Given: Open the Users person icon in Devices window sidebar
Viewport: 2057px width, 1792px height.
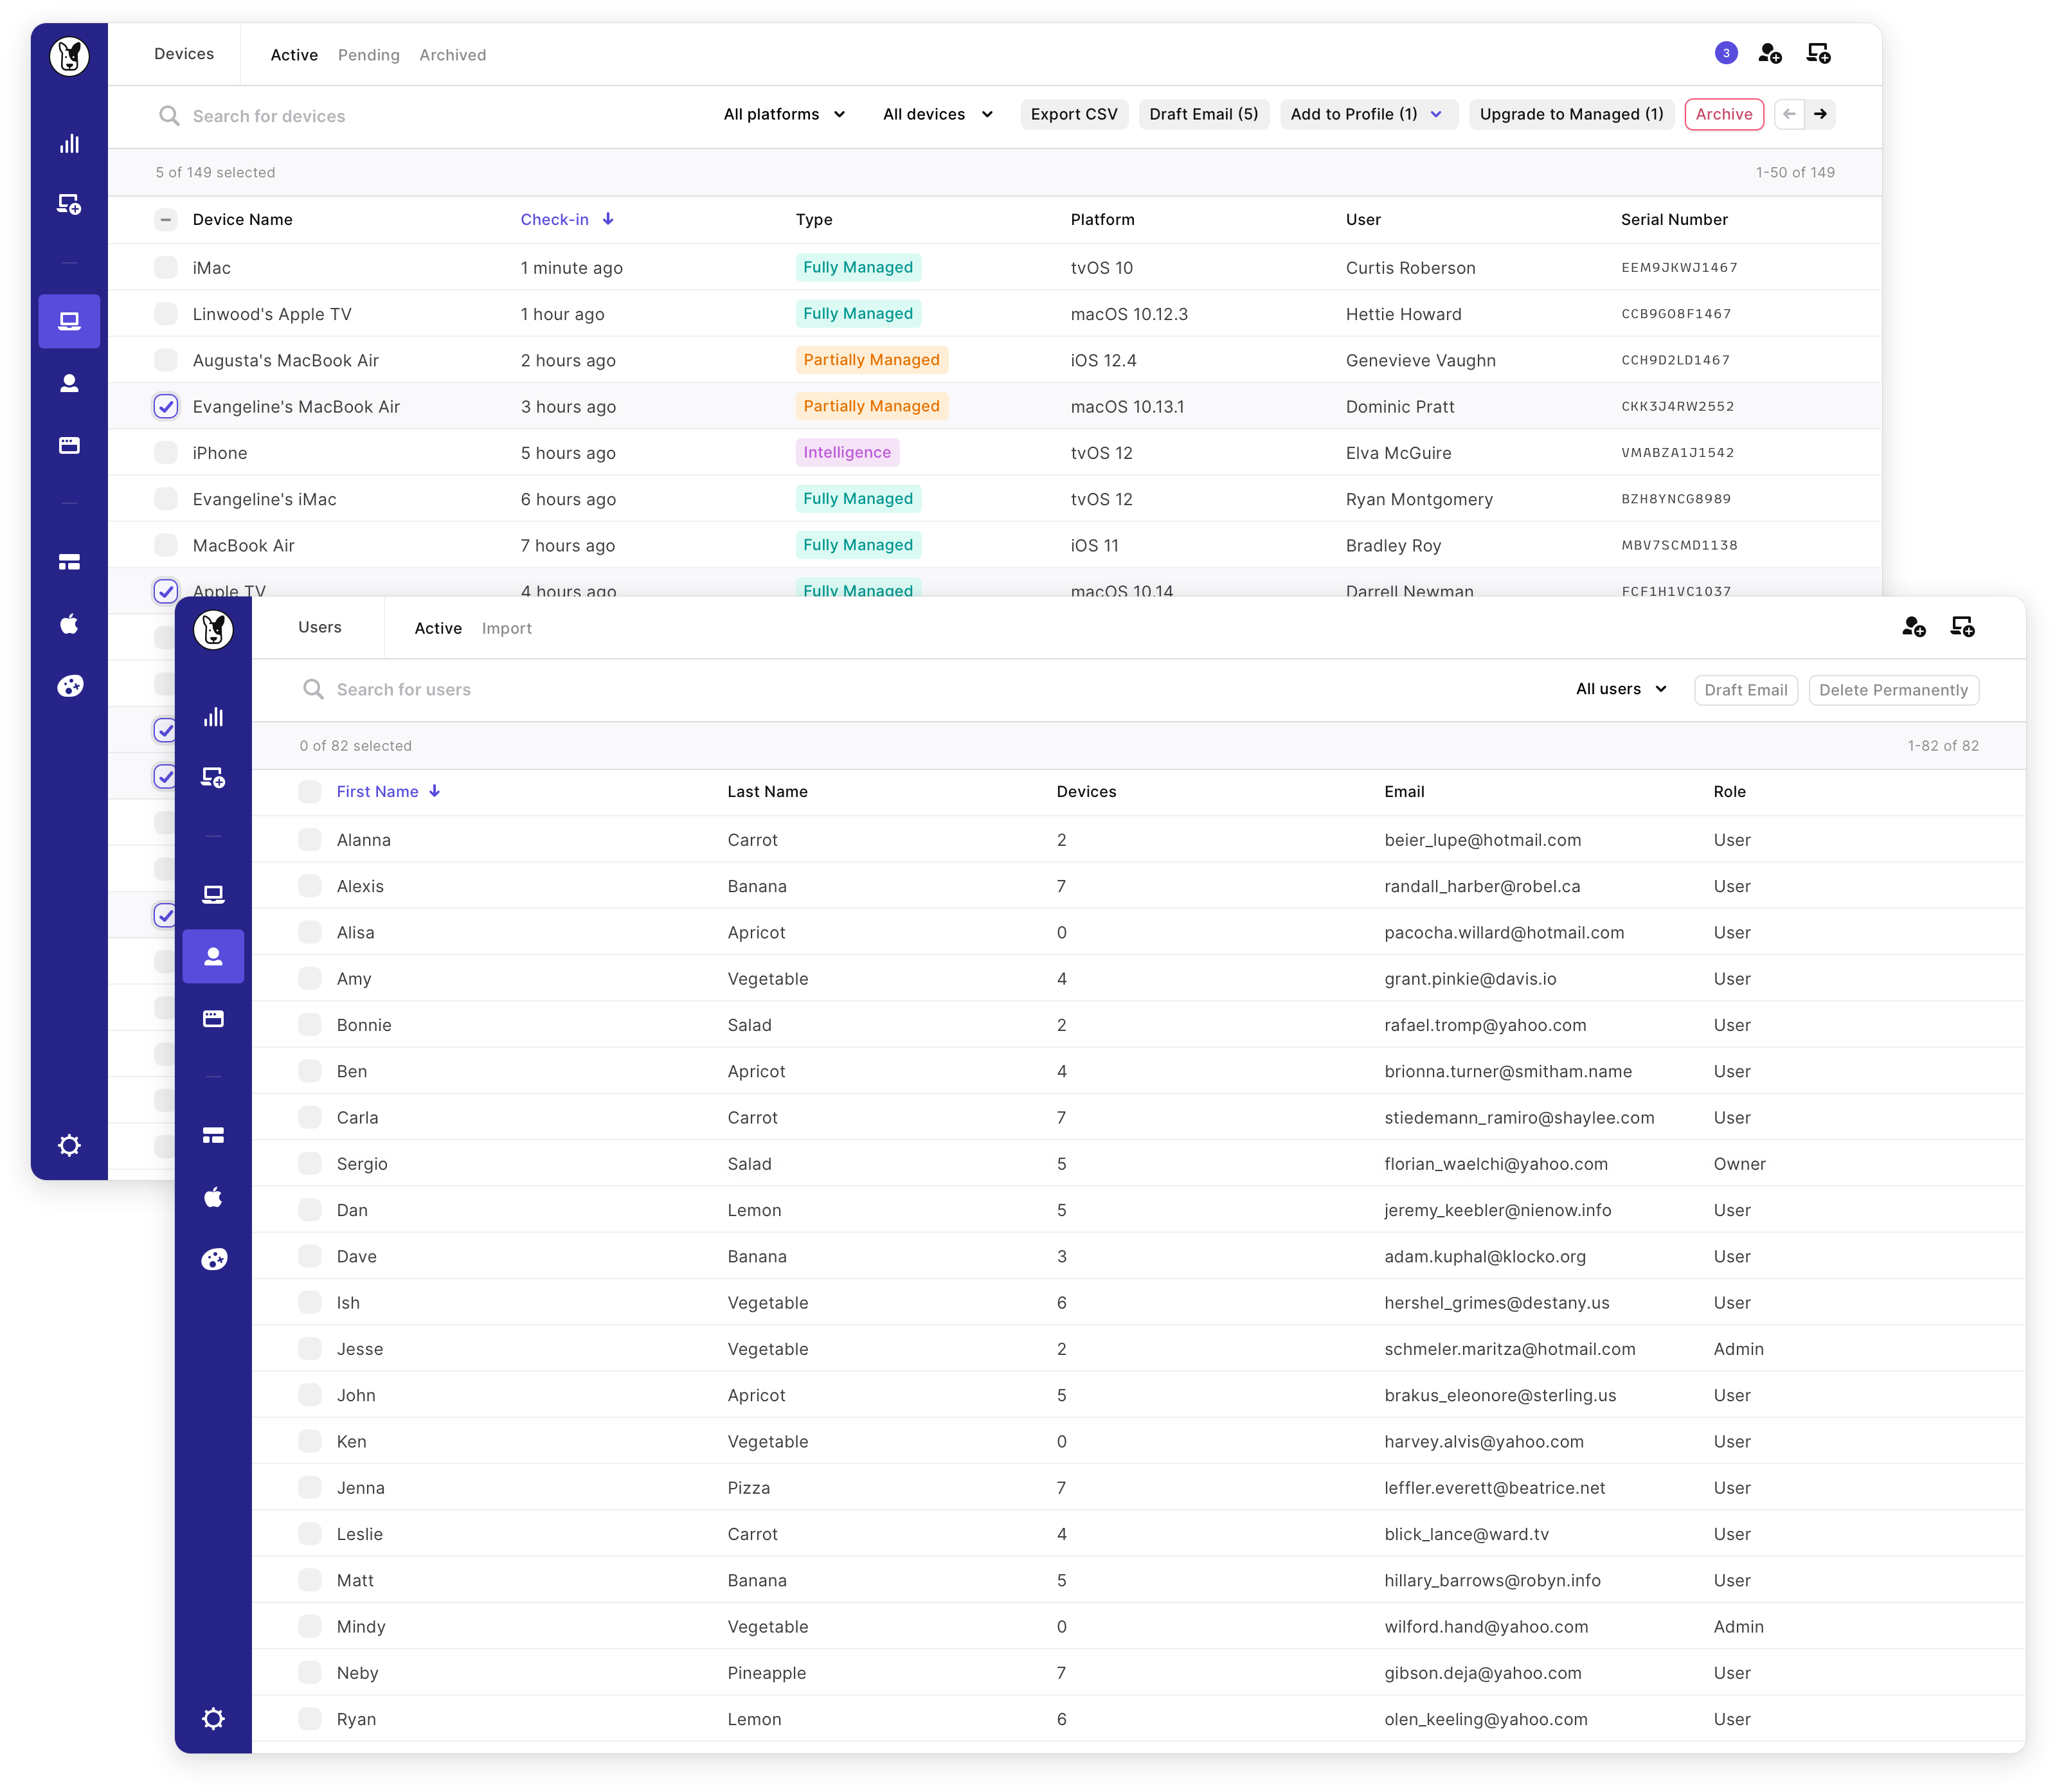Looking at the screenshot, I should (69, 383).
